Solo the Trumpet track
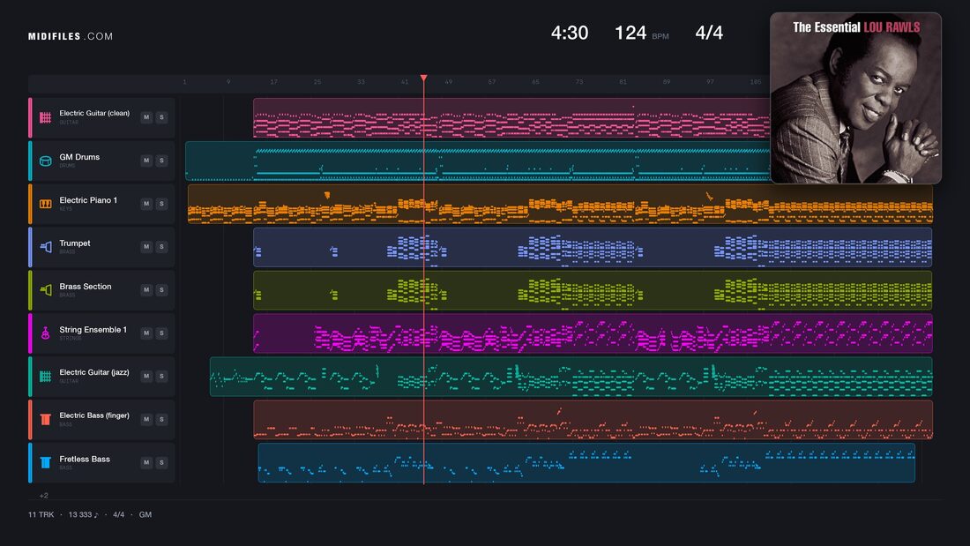This screenshot has height=546, width=970. click(161, 246)
